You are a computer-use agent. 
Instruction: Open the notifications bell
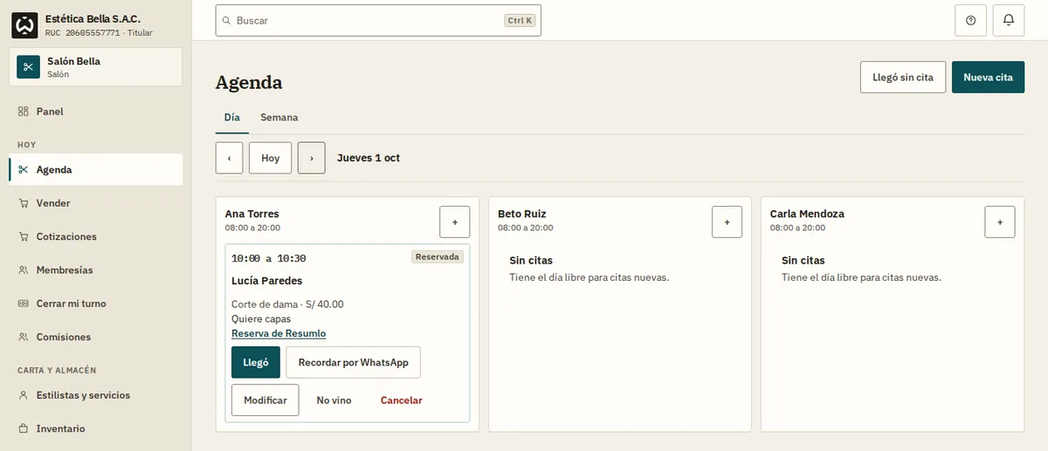[1009, 20]
